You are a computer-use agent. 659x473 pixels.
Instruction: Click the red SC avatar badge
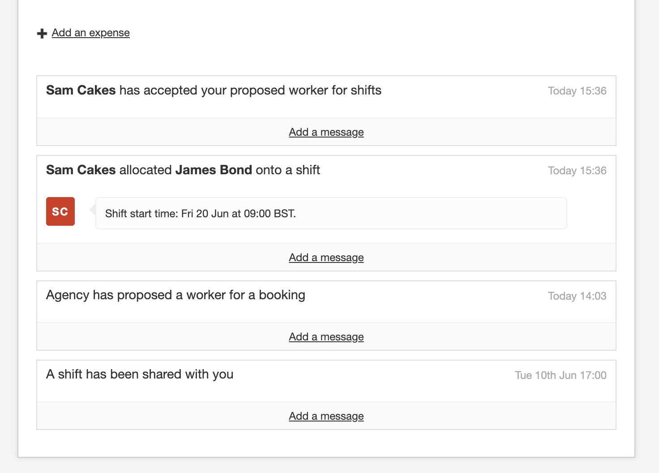pos(60,211)
